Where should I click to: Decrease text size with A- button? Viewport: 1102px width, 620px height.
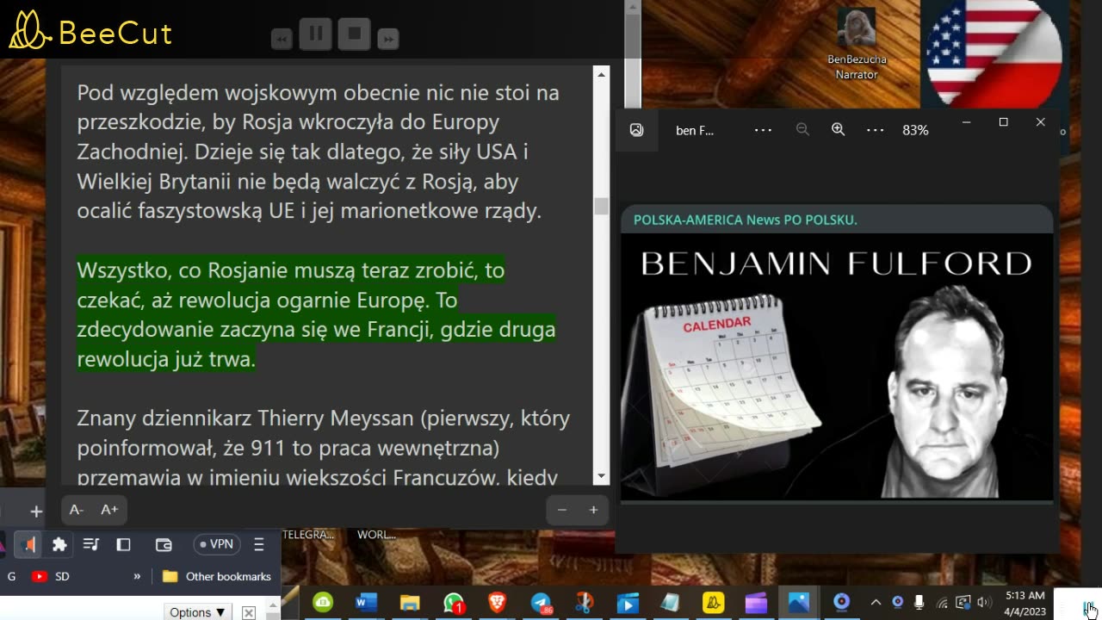point(77,510)
